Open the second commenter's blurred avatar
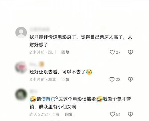This screenshot has height=121, width=149. point(21,67)
